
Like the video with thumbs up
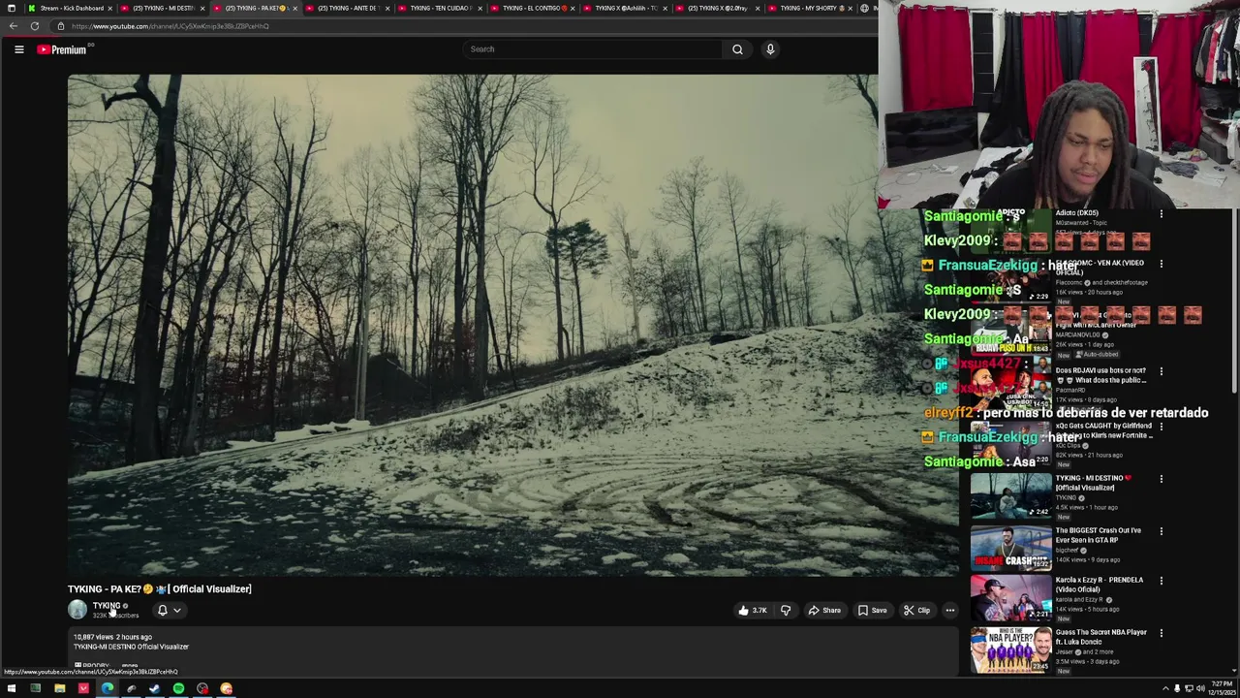pos(753,611)
